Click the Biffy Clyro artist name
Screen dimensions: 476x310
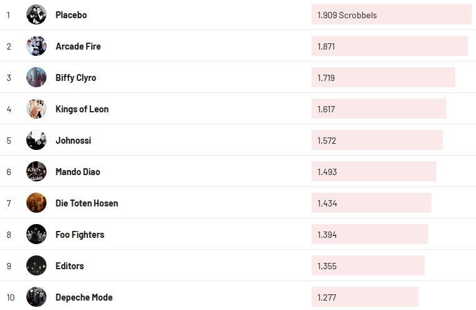(76, 77)
